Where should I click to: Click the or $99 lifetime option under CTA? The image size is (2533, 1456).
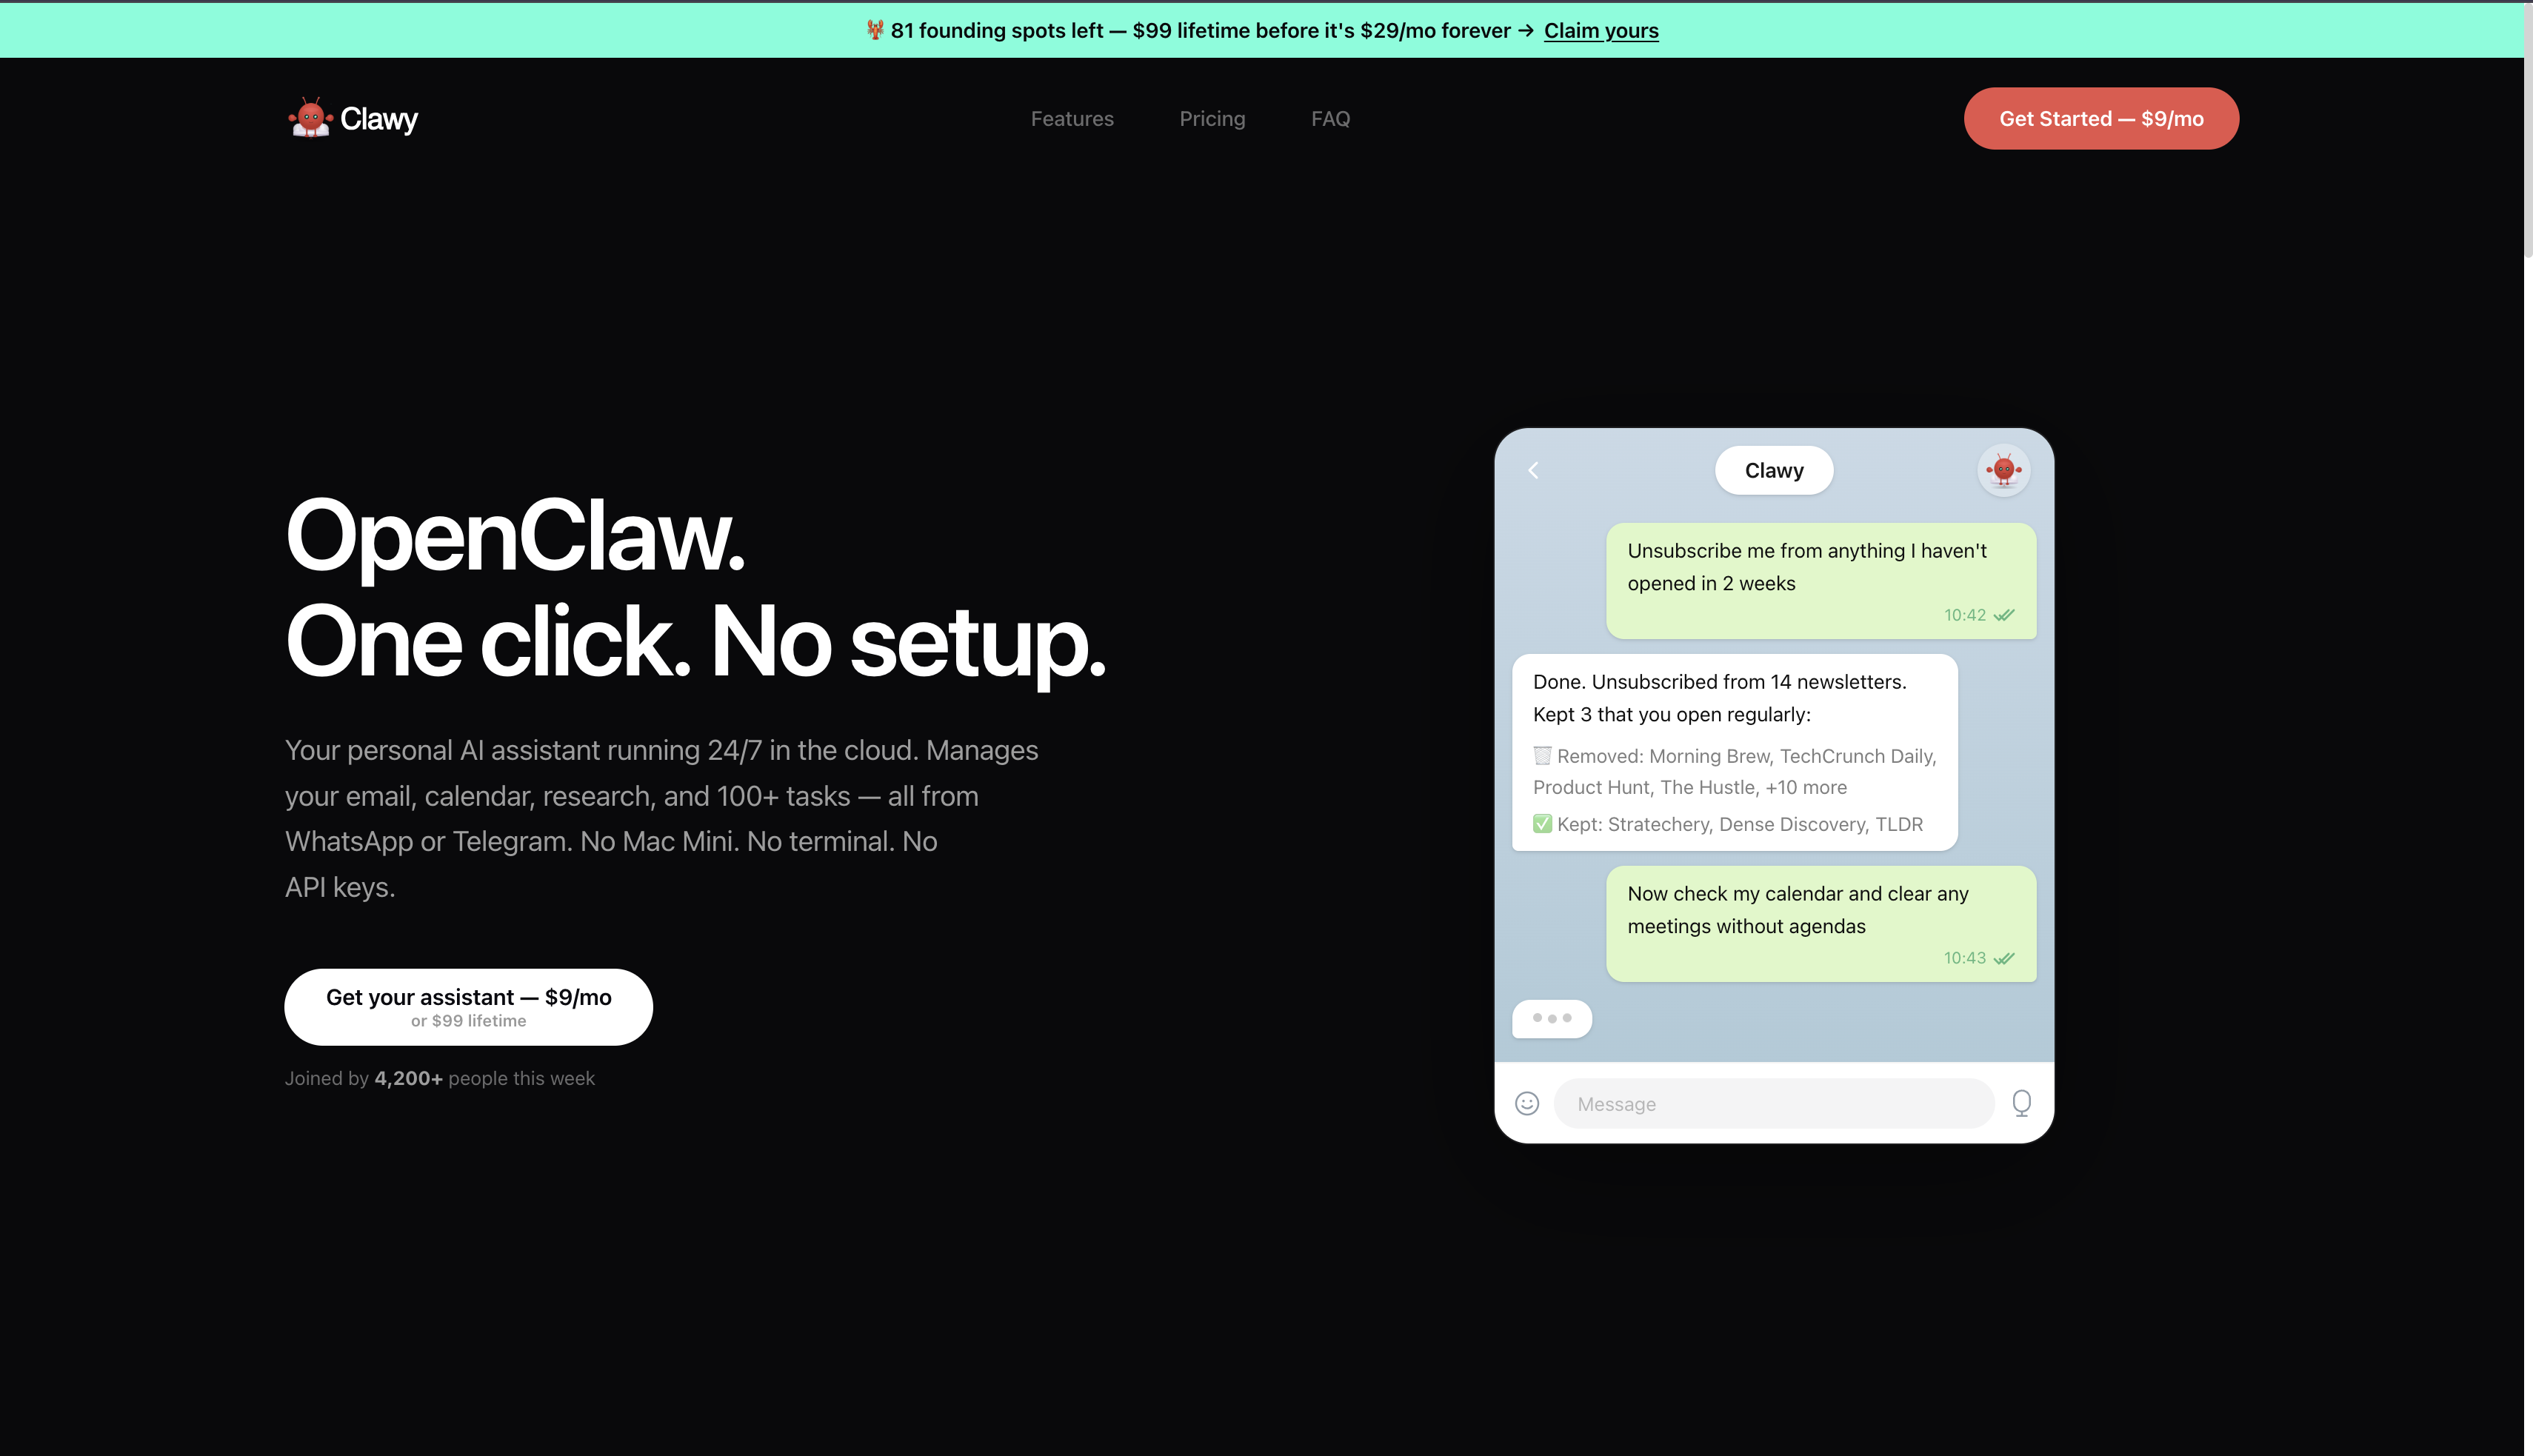(x=468, y=1020)
